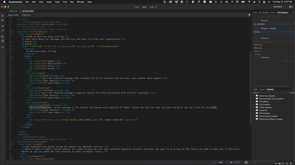Open the File menu
This screenshot has height=165, width=295.
click(x=27, y=2)
